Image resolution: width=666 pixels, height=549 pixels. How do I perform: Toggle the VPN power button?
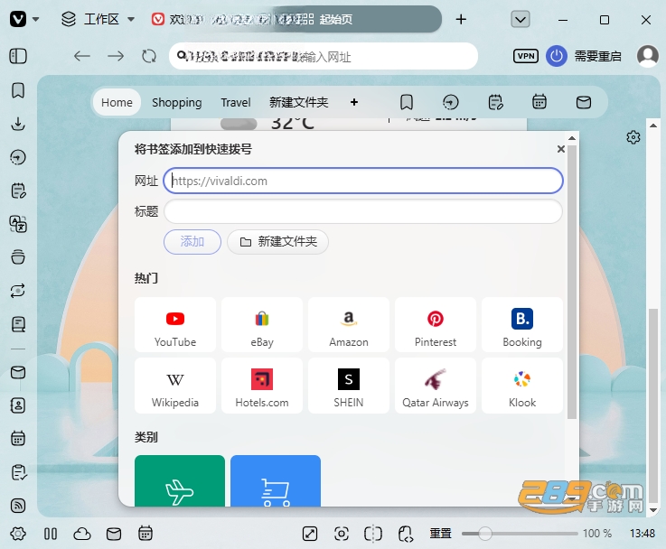coord(557,56)
